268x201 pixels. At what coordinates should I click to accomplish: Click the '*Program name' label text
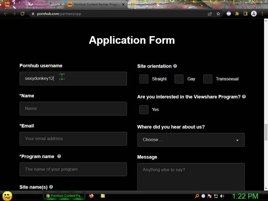(x=37, y=157)
